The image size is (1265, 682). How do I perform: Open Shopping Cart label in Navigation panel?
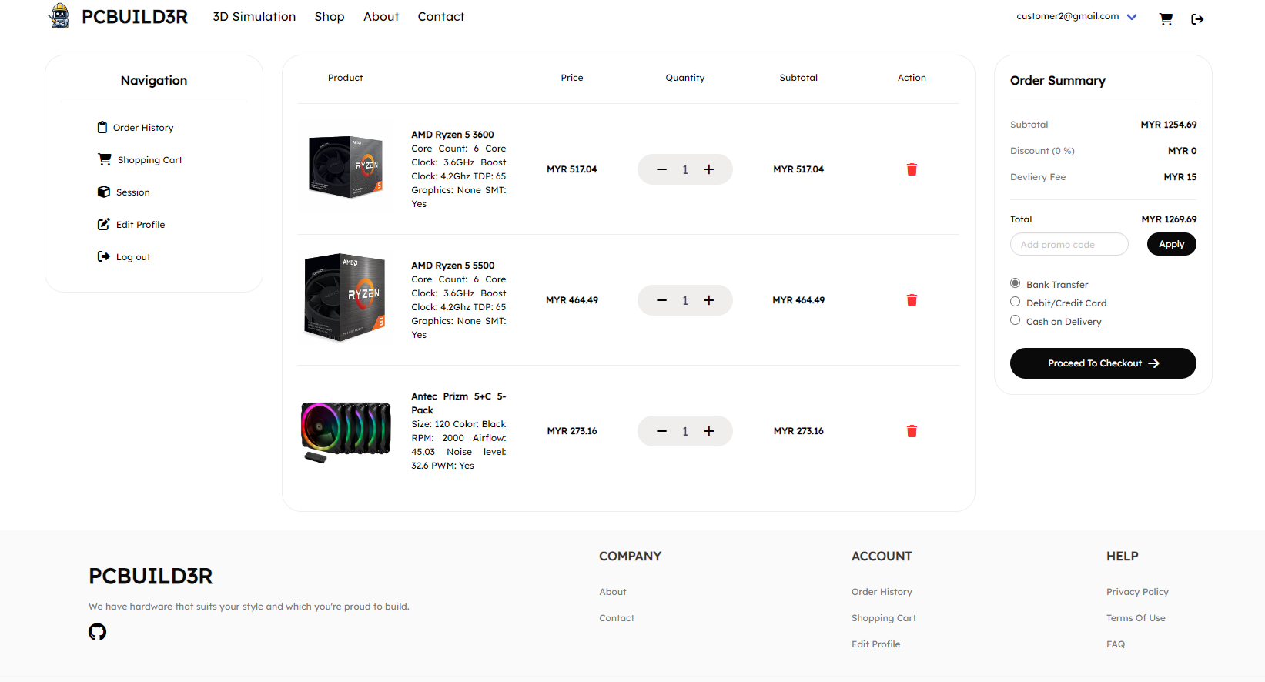(150, 160)
